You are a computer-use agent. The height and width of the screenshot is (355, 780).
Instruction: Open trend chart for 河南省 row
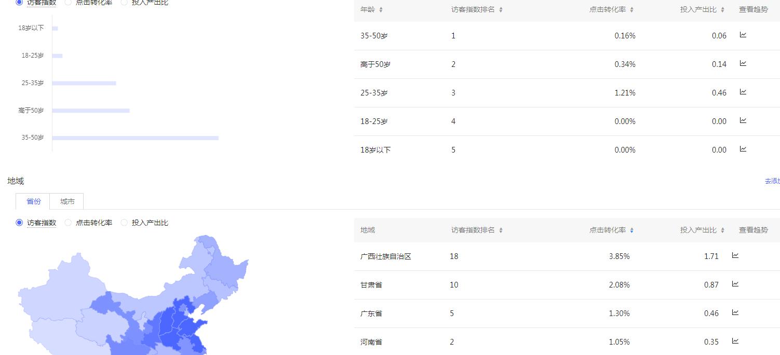[x=735, y=341]
